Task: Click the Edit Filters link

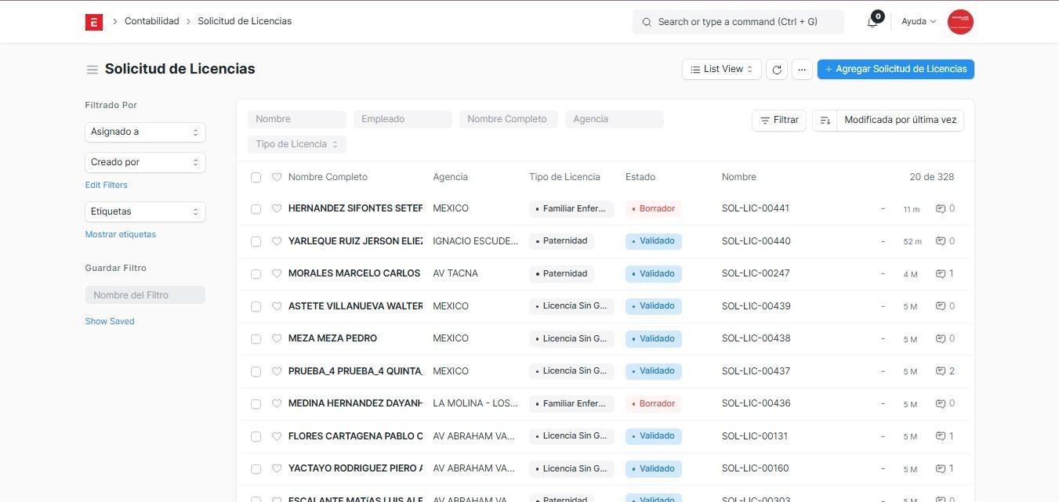Action: tap(106, 185)
